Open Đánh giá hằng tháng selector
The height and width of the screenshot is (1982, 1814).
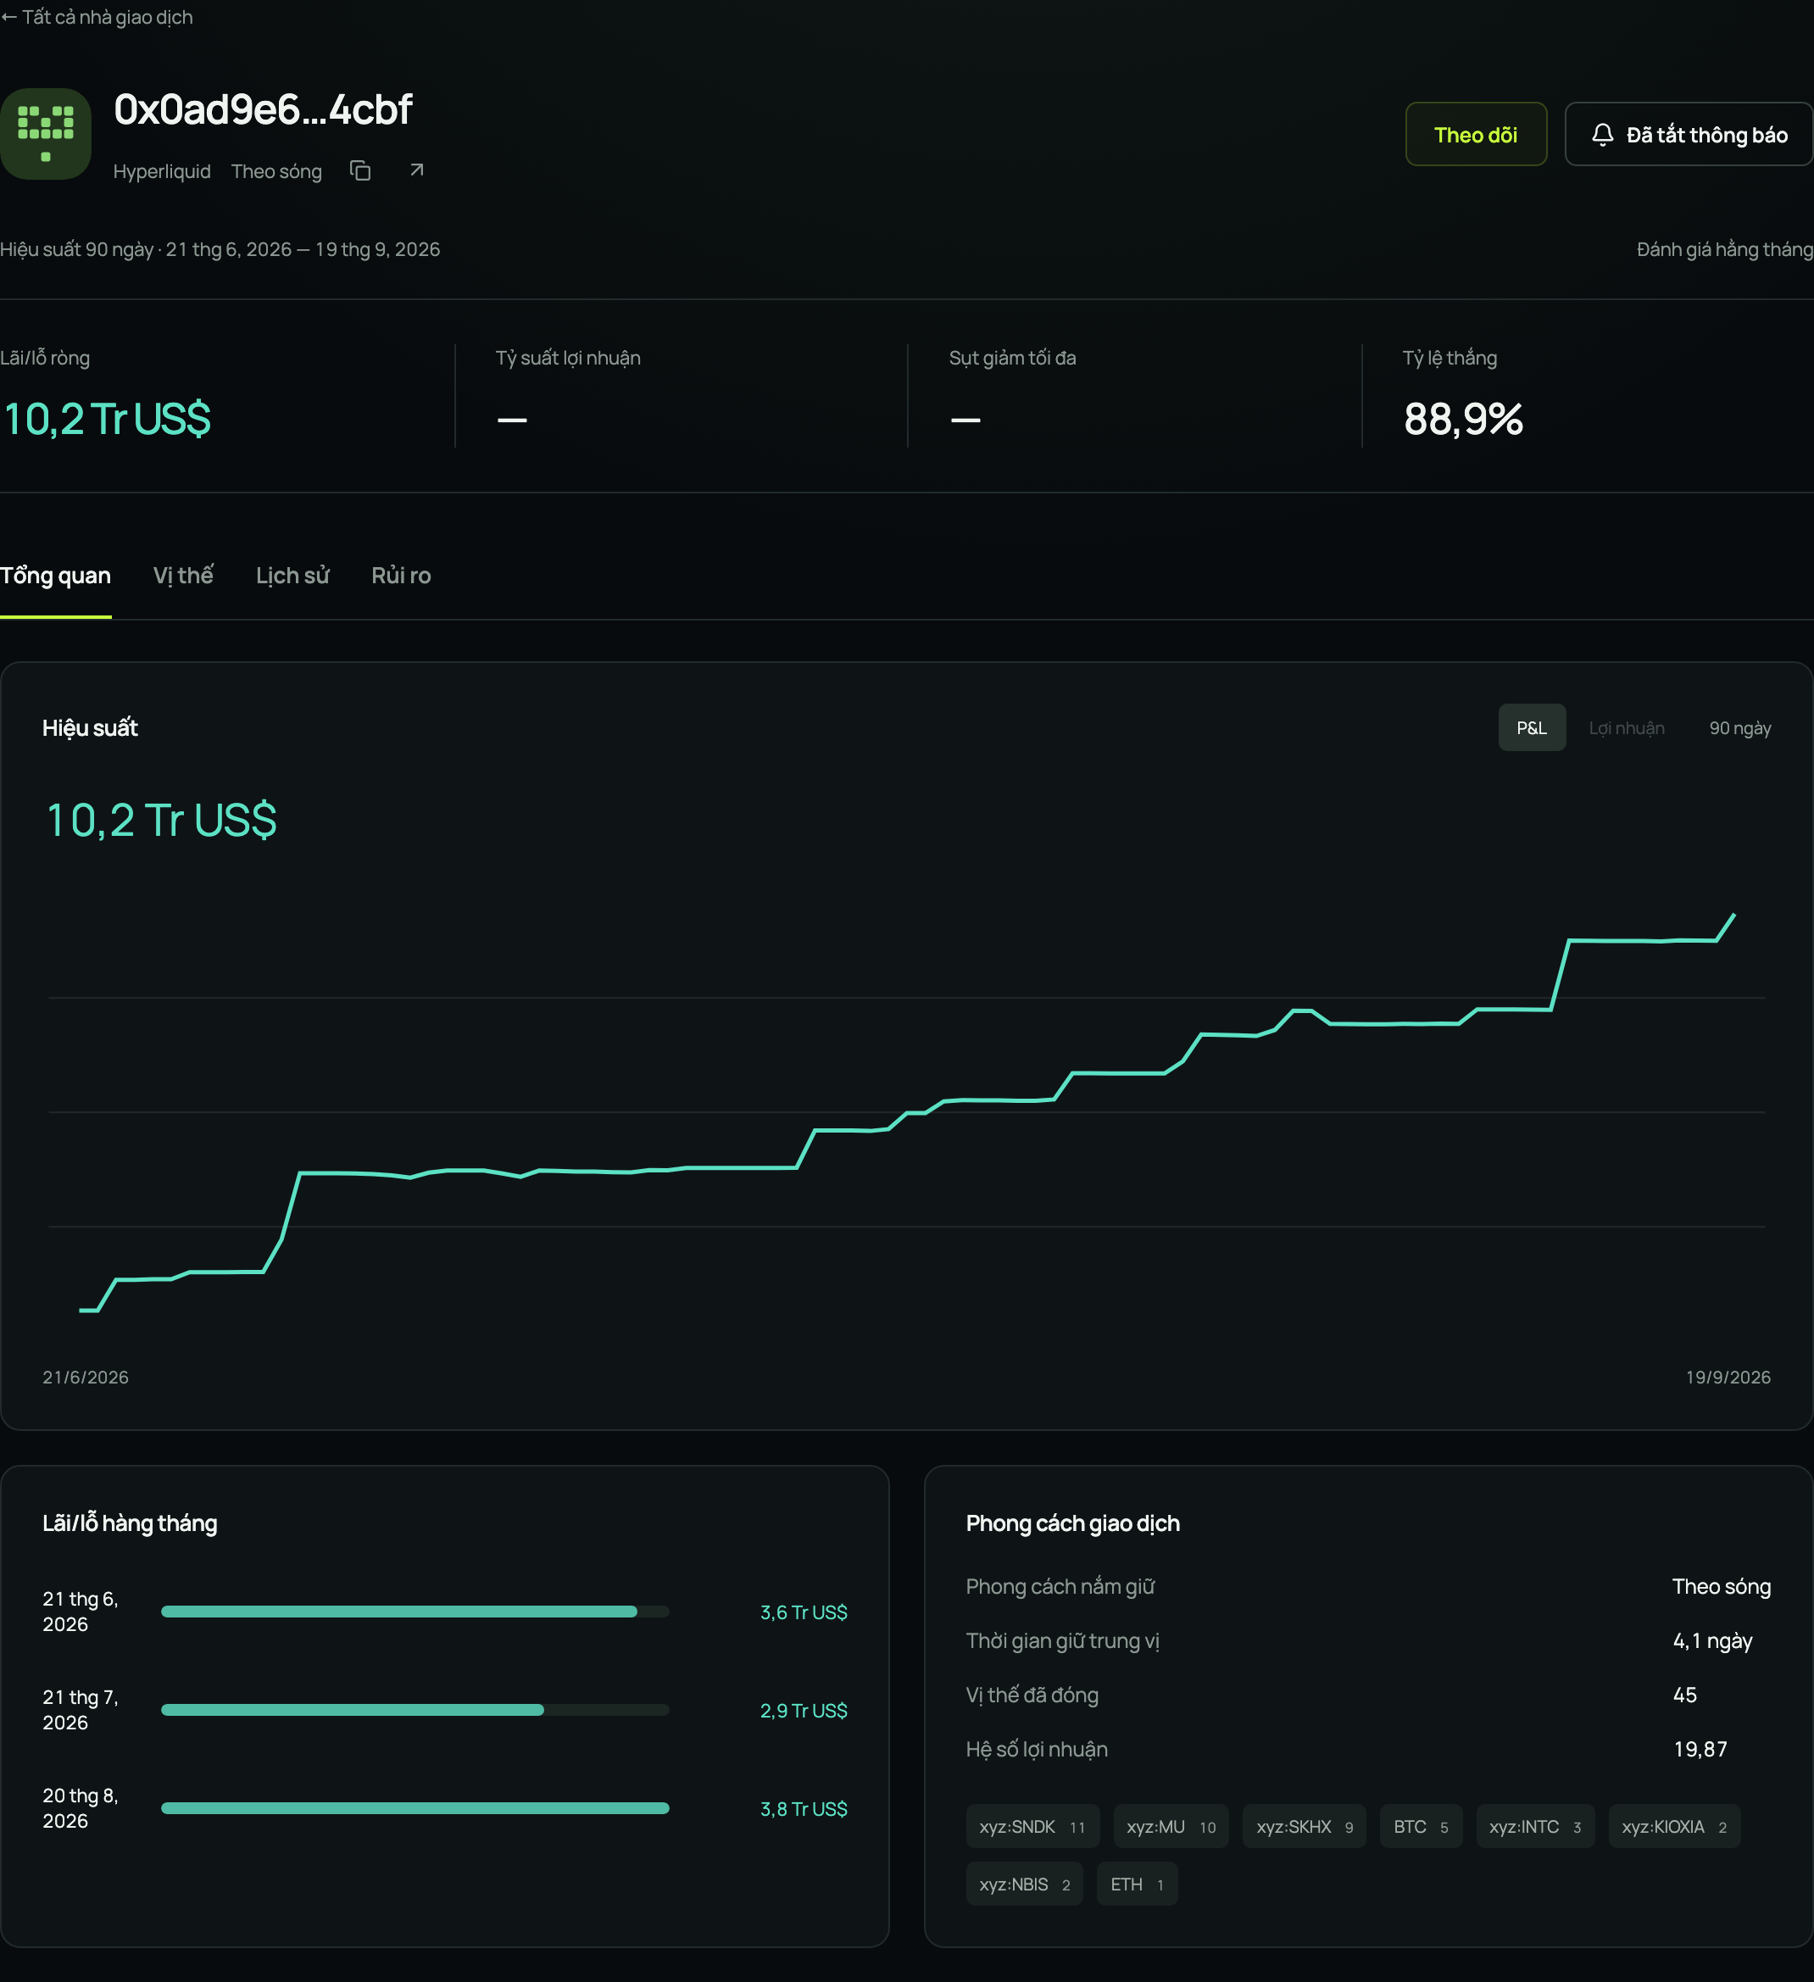tap(1723, 250)
